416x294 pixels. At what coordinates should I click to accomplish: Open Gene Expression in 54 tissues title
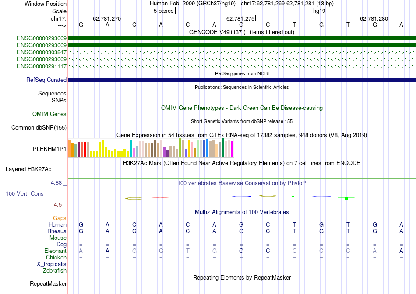[242, 135]
